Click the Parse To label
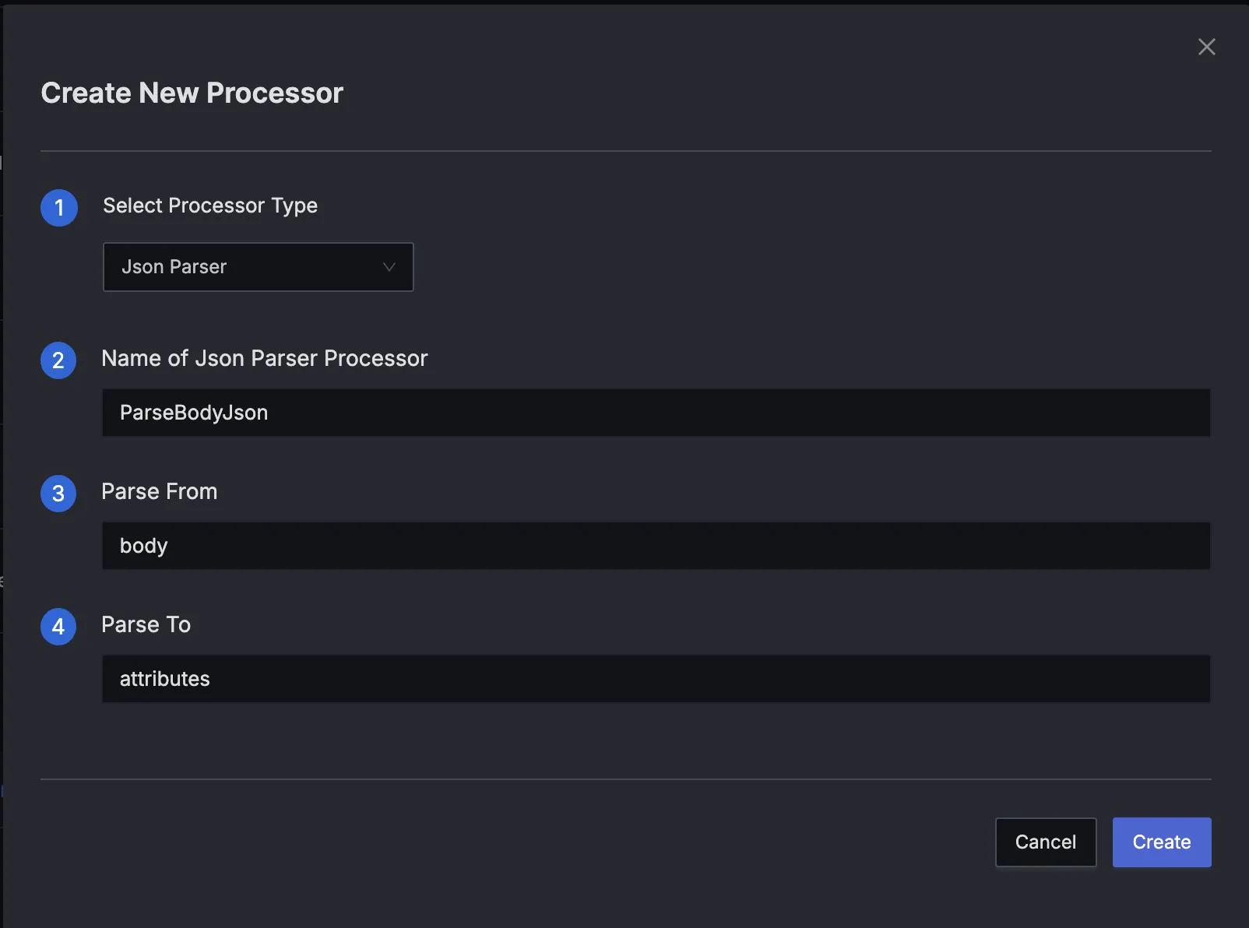Image resolution: width=1249 pixels, height=928 pixels. [x=146, y=624]
